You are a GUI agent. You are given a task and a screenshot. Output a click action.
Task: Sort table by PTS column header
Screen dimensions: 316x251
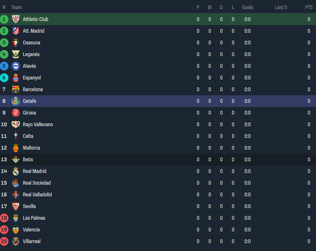(309, 7)
